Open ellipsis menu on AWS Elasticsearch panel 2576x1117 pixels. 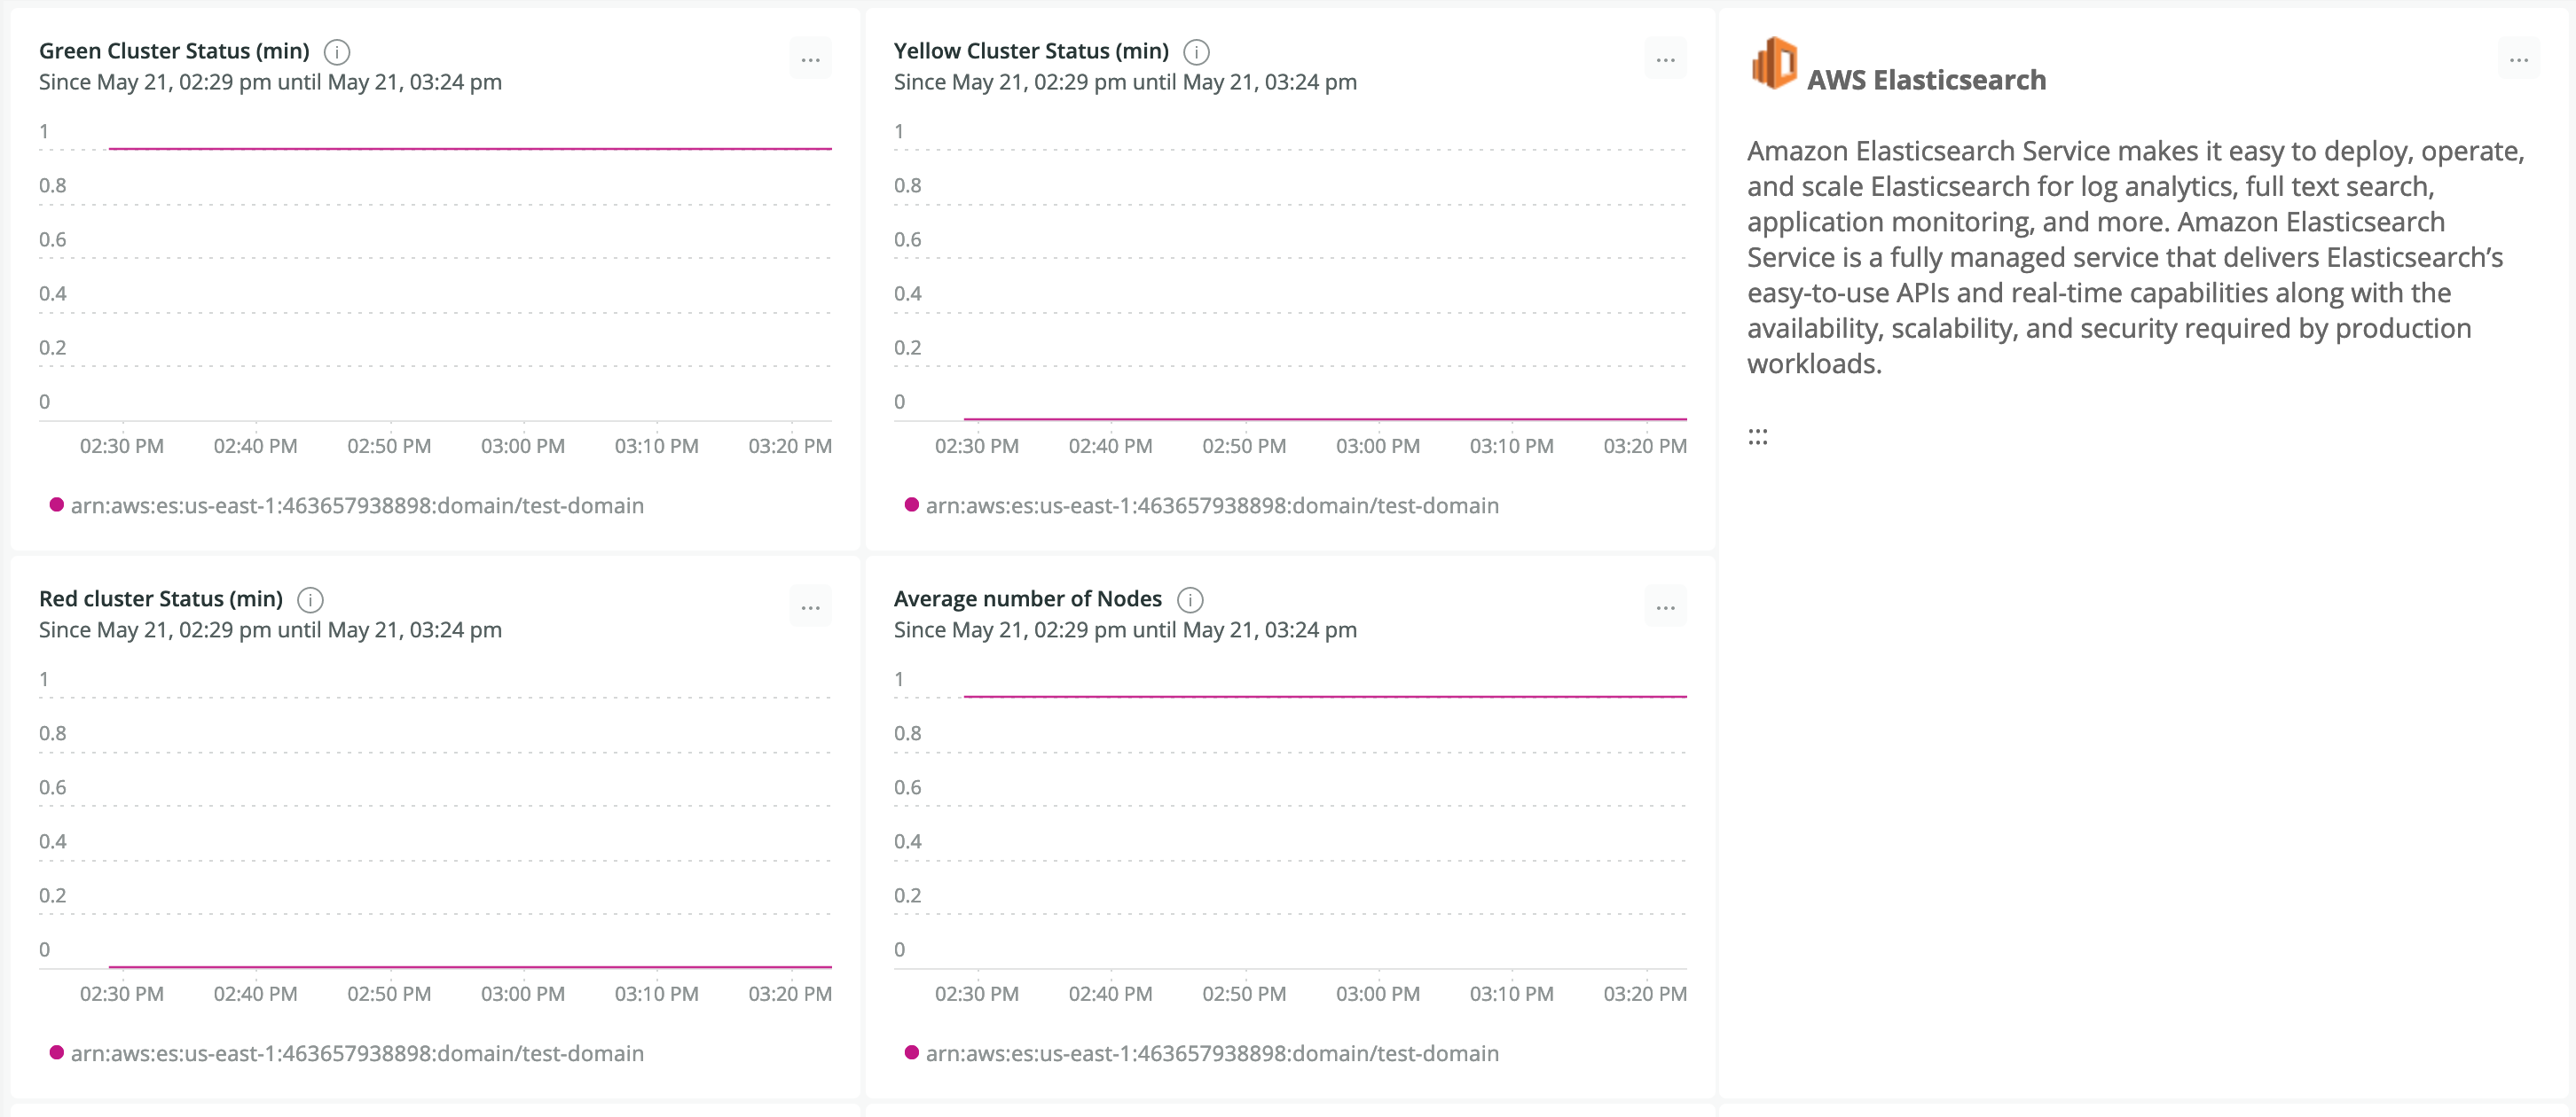(2518, 60)
